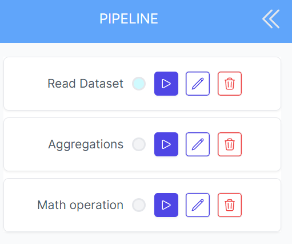Edit the Aggregations step with pencil
Image resolution: width=292 pixels, height=244 pixels.
pyautogui.click(x=198, y=144)
